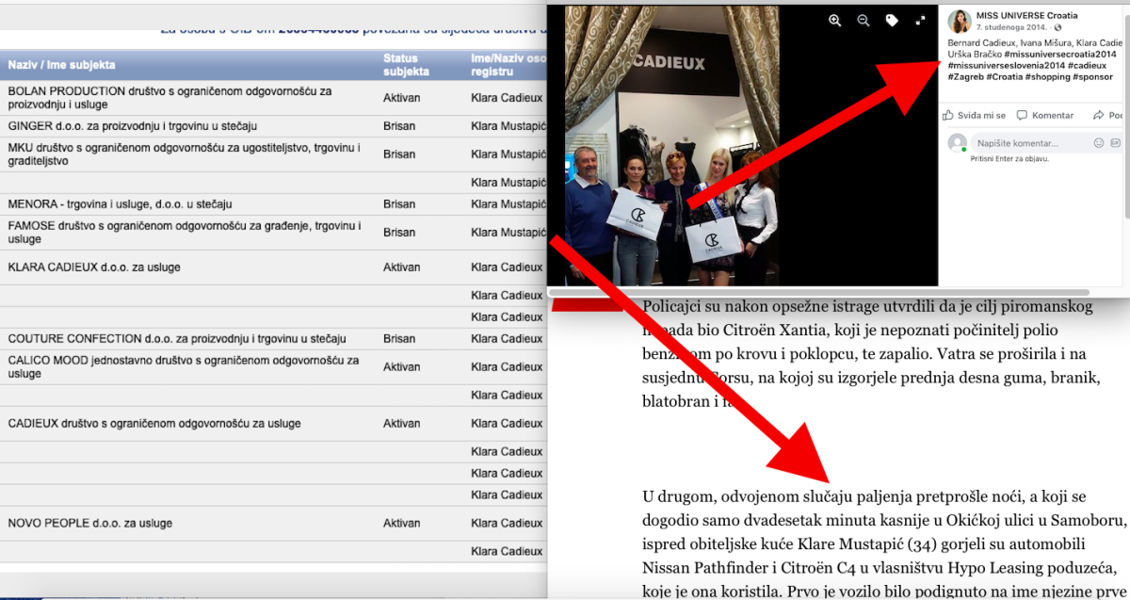Select the GINGER d.o.o. company row
The height and width of the screenshot is (600, 1130).
[x=133, y=126]
